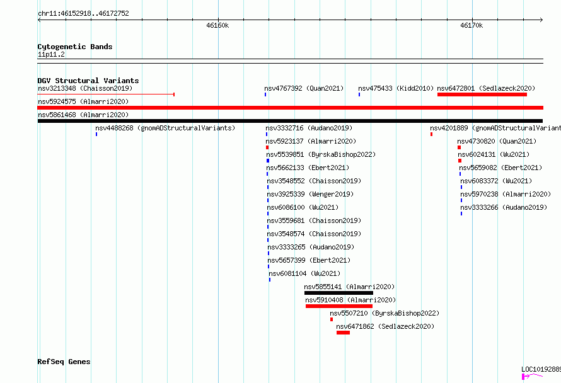
Task: Open nsv6083372 (Wu2021) variant
Action: [496, 181]
